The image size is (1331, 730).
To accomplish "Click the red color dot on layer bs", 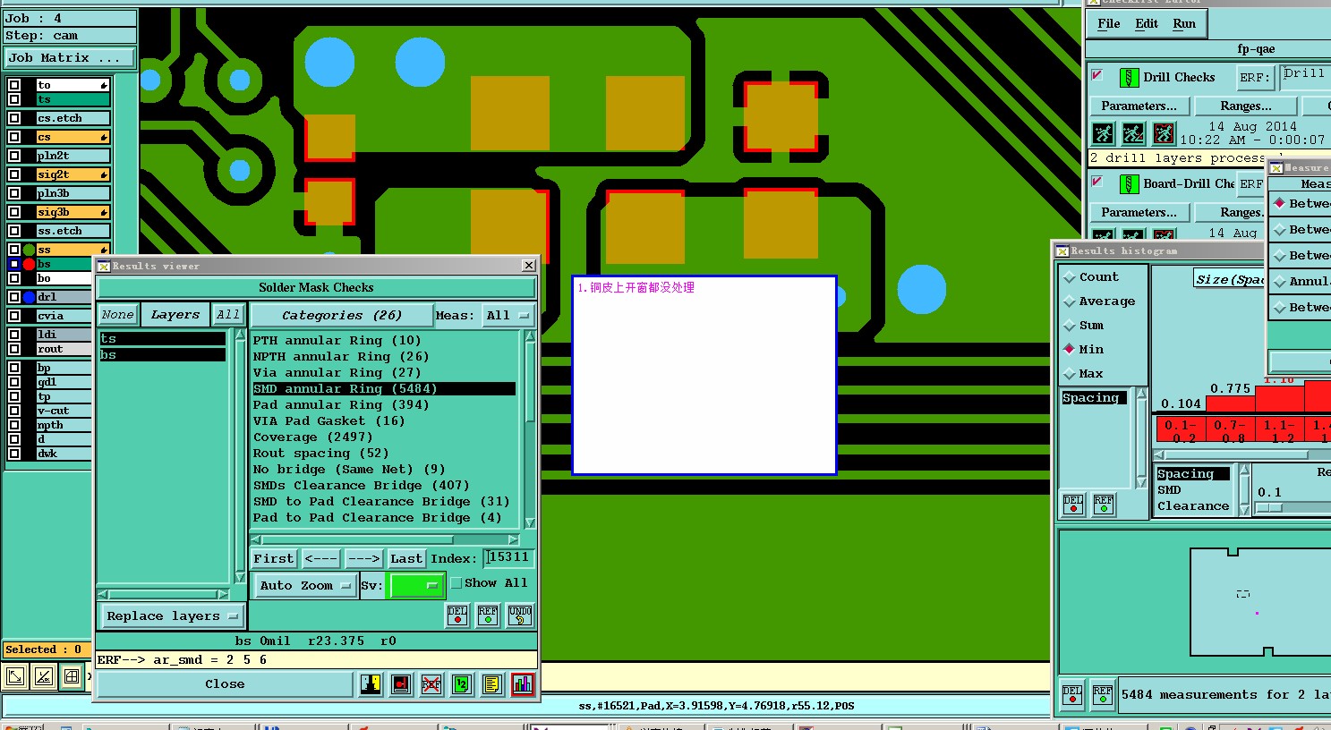I will (x=29, y=264).
